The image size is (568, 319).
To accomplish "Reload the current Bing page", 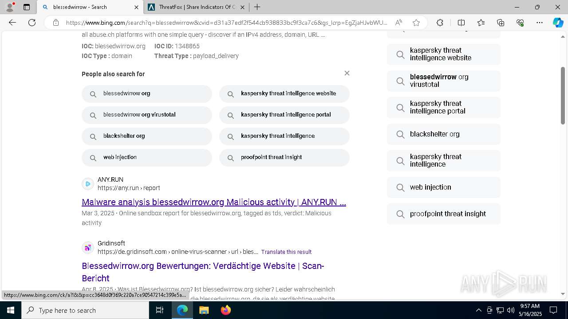I will [x=32, y=23].
